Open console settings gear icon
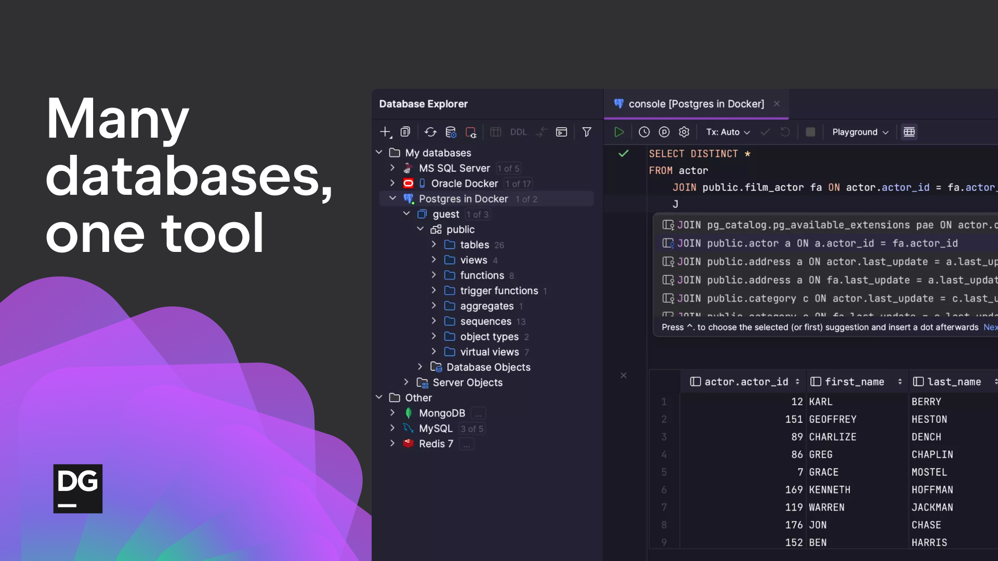Image resolution: width=998 pixels, height=561 pixels. [x=684, y=132]
